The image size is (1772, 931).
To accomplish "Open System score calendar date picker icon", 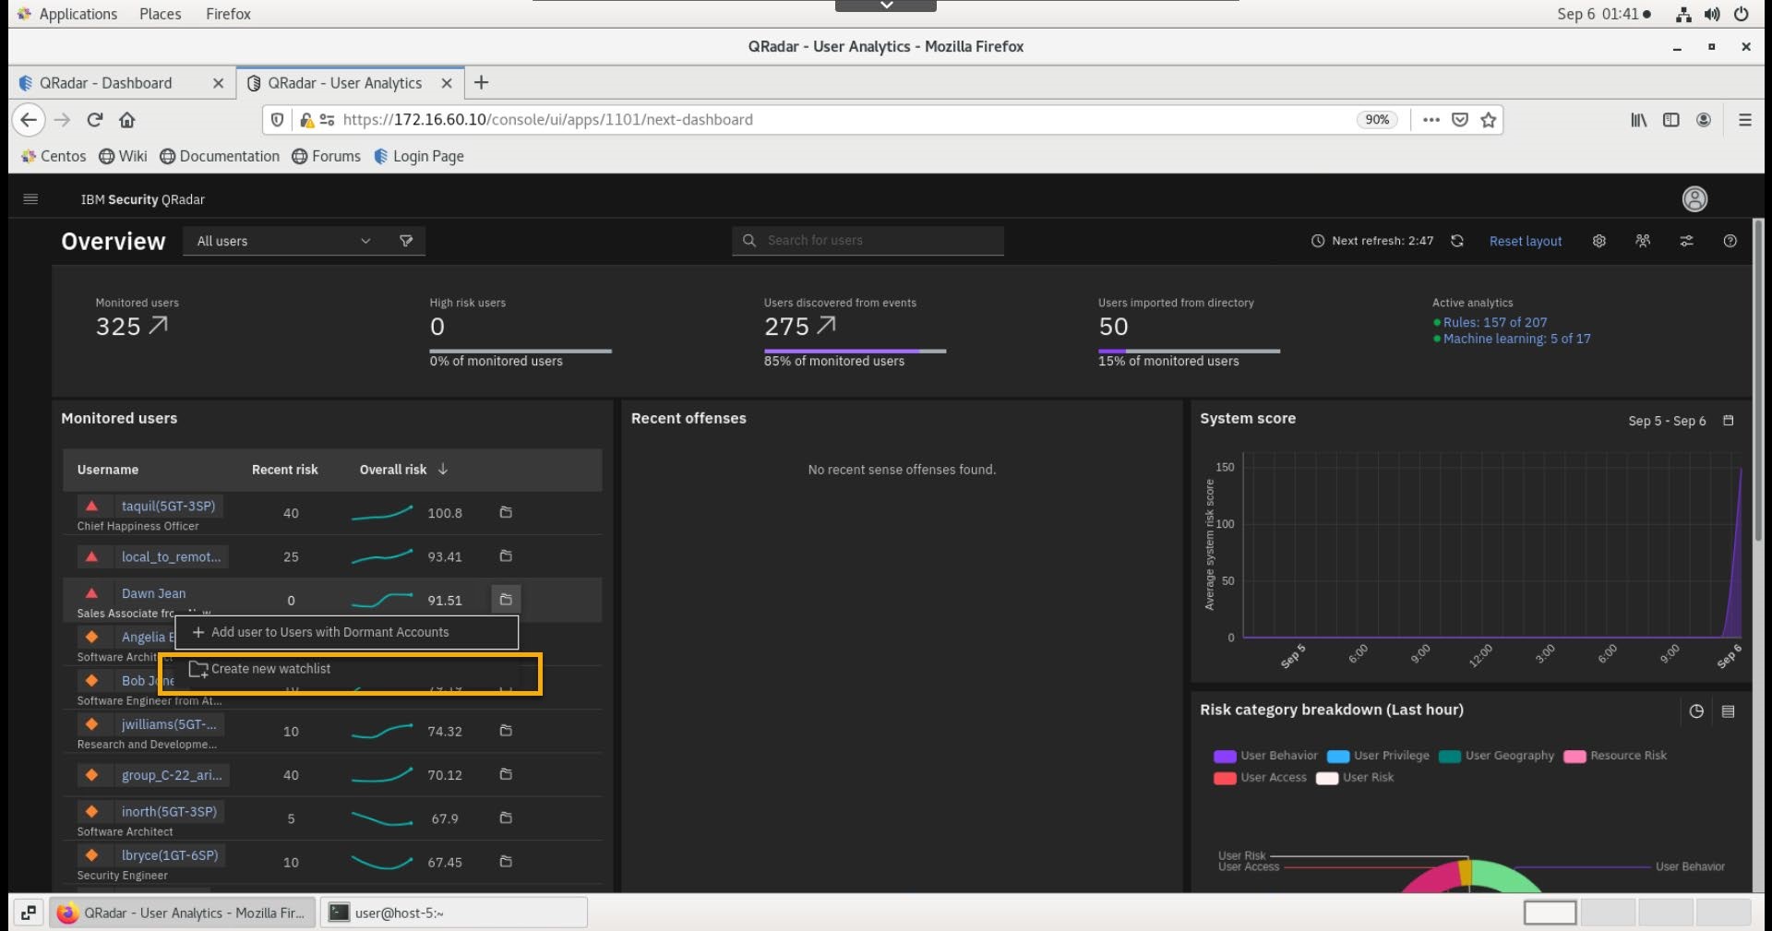I will (1729, 421).
